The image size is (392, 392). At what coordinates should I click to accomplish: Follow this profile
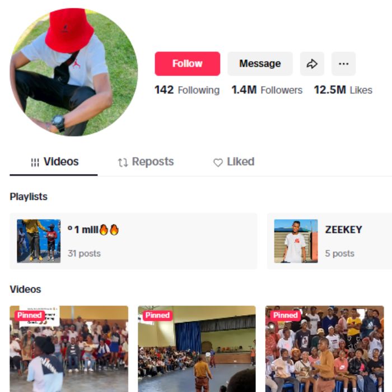pos(188,64)
